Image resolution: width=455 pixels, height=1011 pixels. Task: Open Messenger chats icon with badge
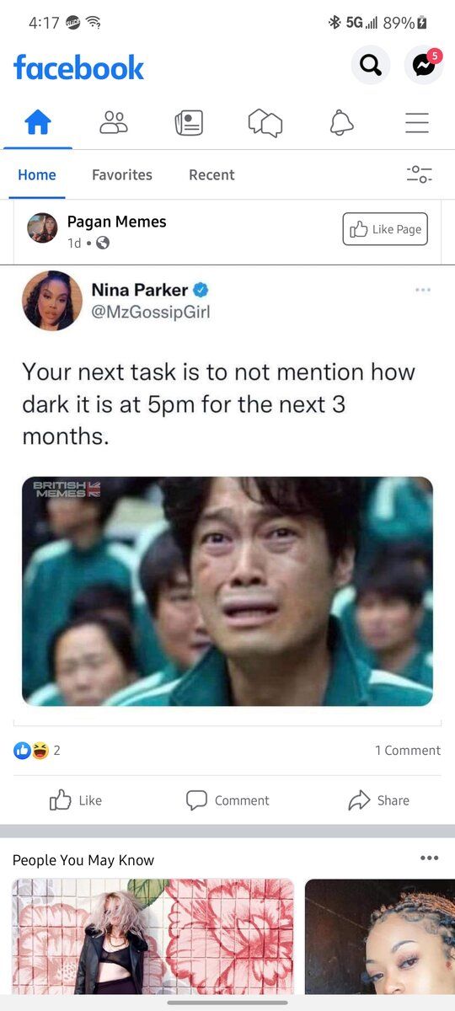[424, 65]
